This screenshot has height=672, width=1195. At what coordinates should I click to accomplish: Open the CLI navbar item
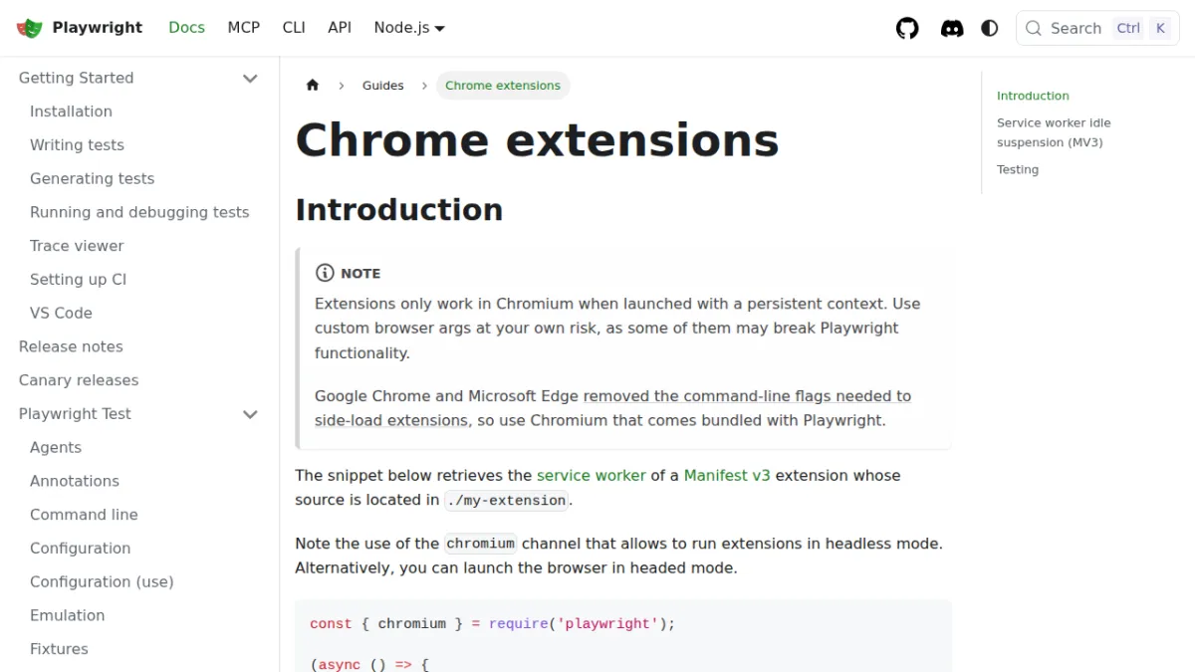294,28
